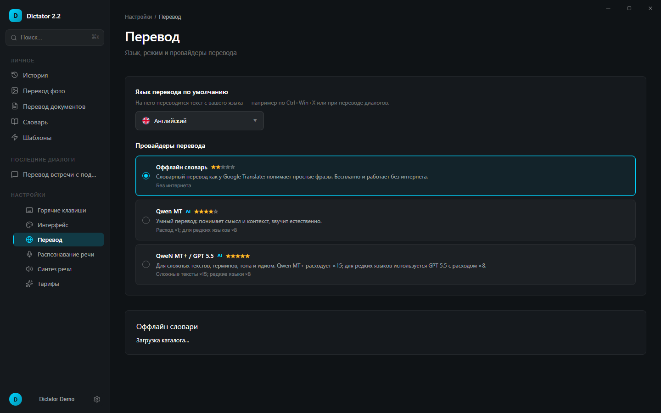Click the ⌘K shortcut hint in search
Screen dimensions: 661x413
point(95,37)
